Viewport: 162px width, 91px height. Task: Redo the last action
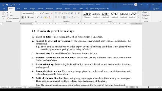(12, 5)
